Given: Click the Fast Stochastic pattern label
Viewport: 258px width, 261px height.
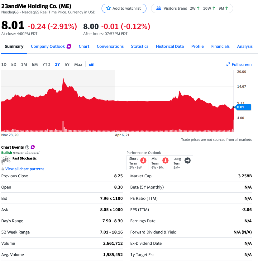Looking at the screenshot, I should click(24, 158).
